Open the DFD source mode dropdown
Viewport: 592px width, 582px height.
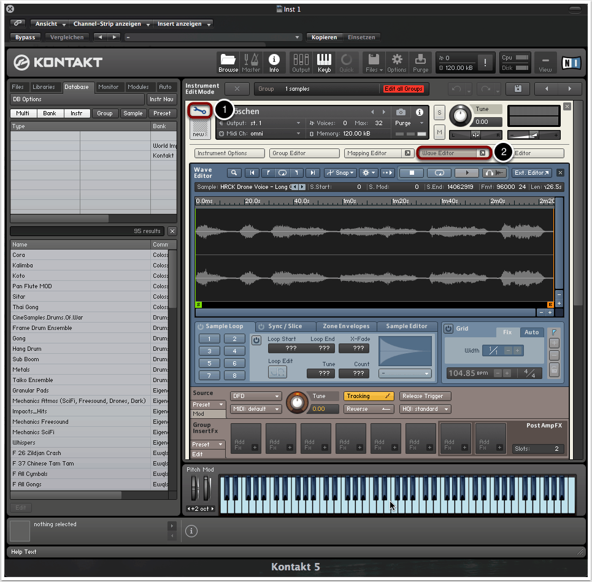(x=255, y=396)
